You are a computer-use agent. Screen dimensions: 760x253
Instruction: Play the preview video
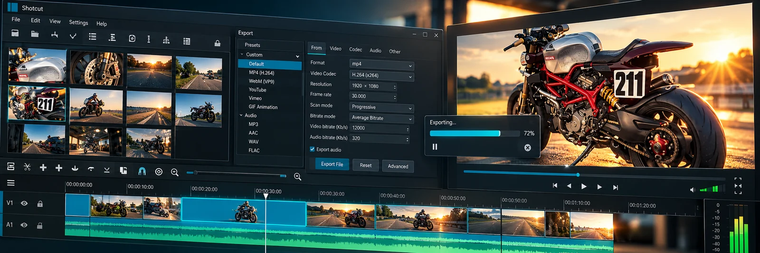(584, 187)
